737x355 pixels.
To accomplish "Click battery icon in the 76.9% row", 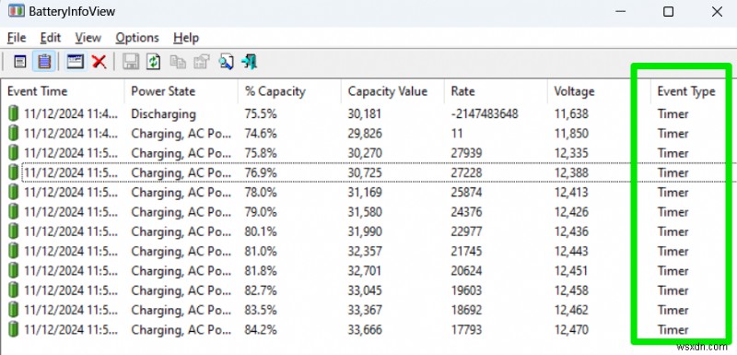I will [x=14, y=172].
